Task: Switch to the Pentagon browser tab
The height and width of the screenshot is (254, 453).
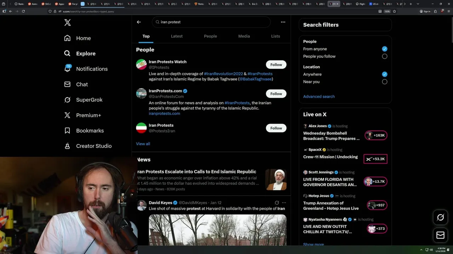Action: point(200,4)
